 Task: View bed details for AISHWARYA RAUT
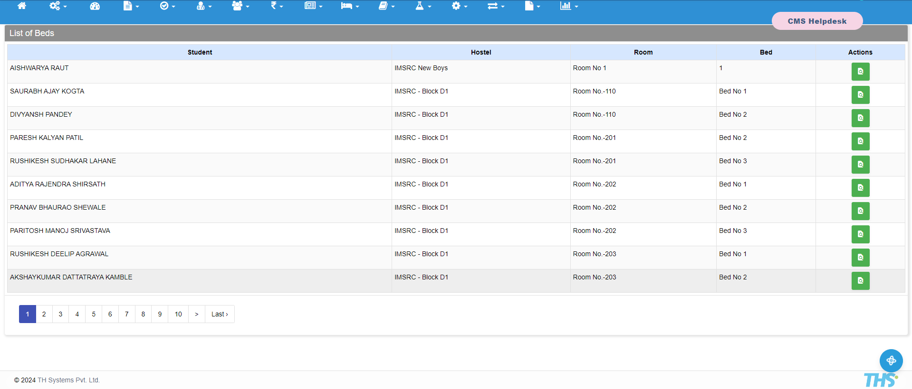click(x=860, y=72)
